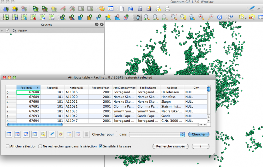Open Recherche avancée dialog
This screenshot has height=167, width=263.
(170, 146)
